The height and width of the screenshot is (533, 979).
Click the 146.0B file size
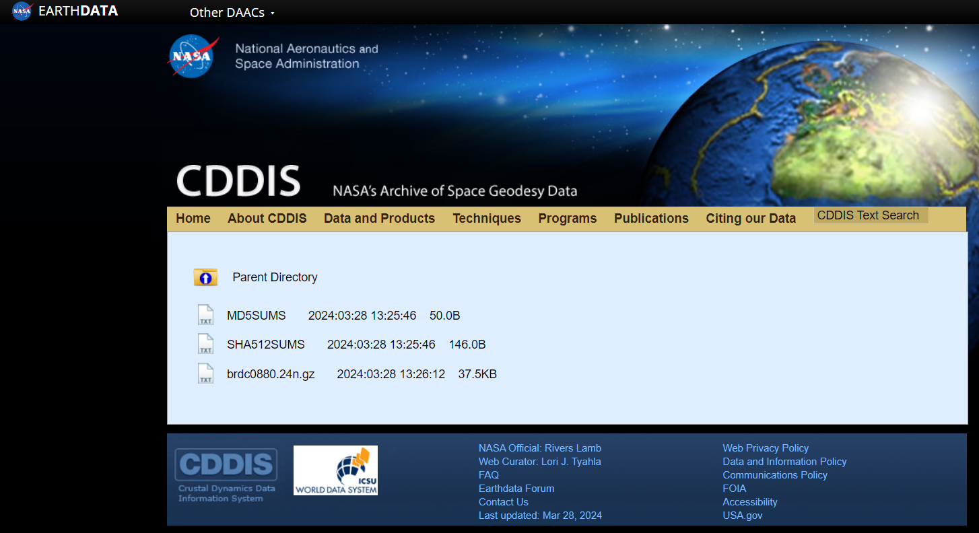coord(467,345)
